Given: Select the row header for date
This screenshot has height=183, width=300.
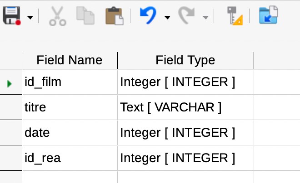Looking at the screenshot, I should [11, 133].
